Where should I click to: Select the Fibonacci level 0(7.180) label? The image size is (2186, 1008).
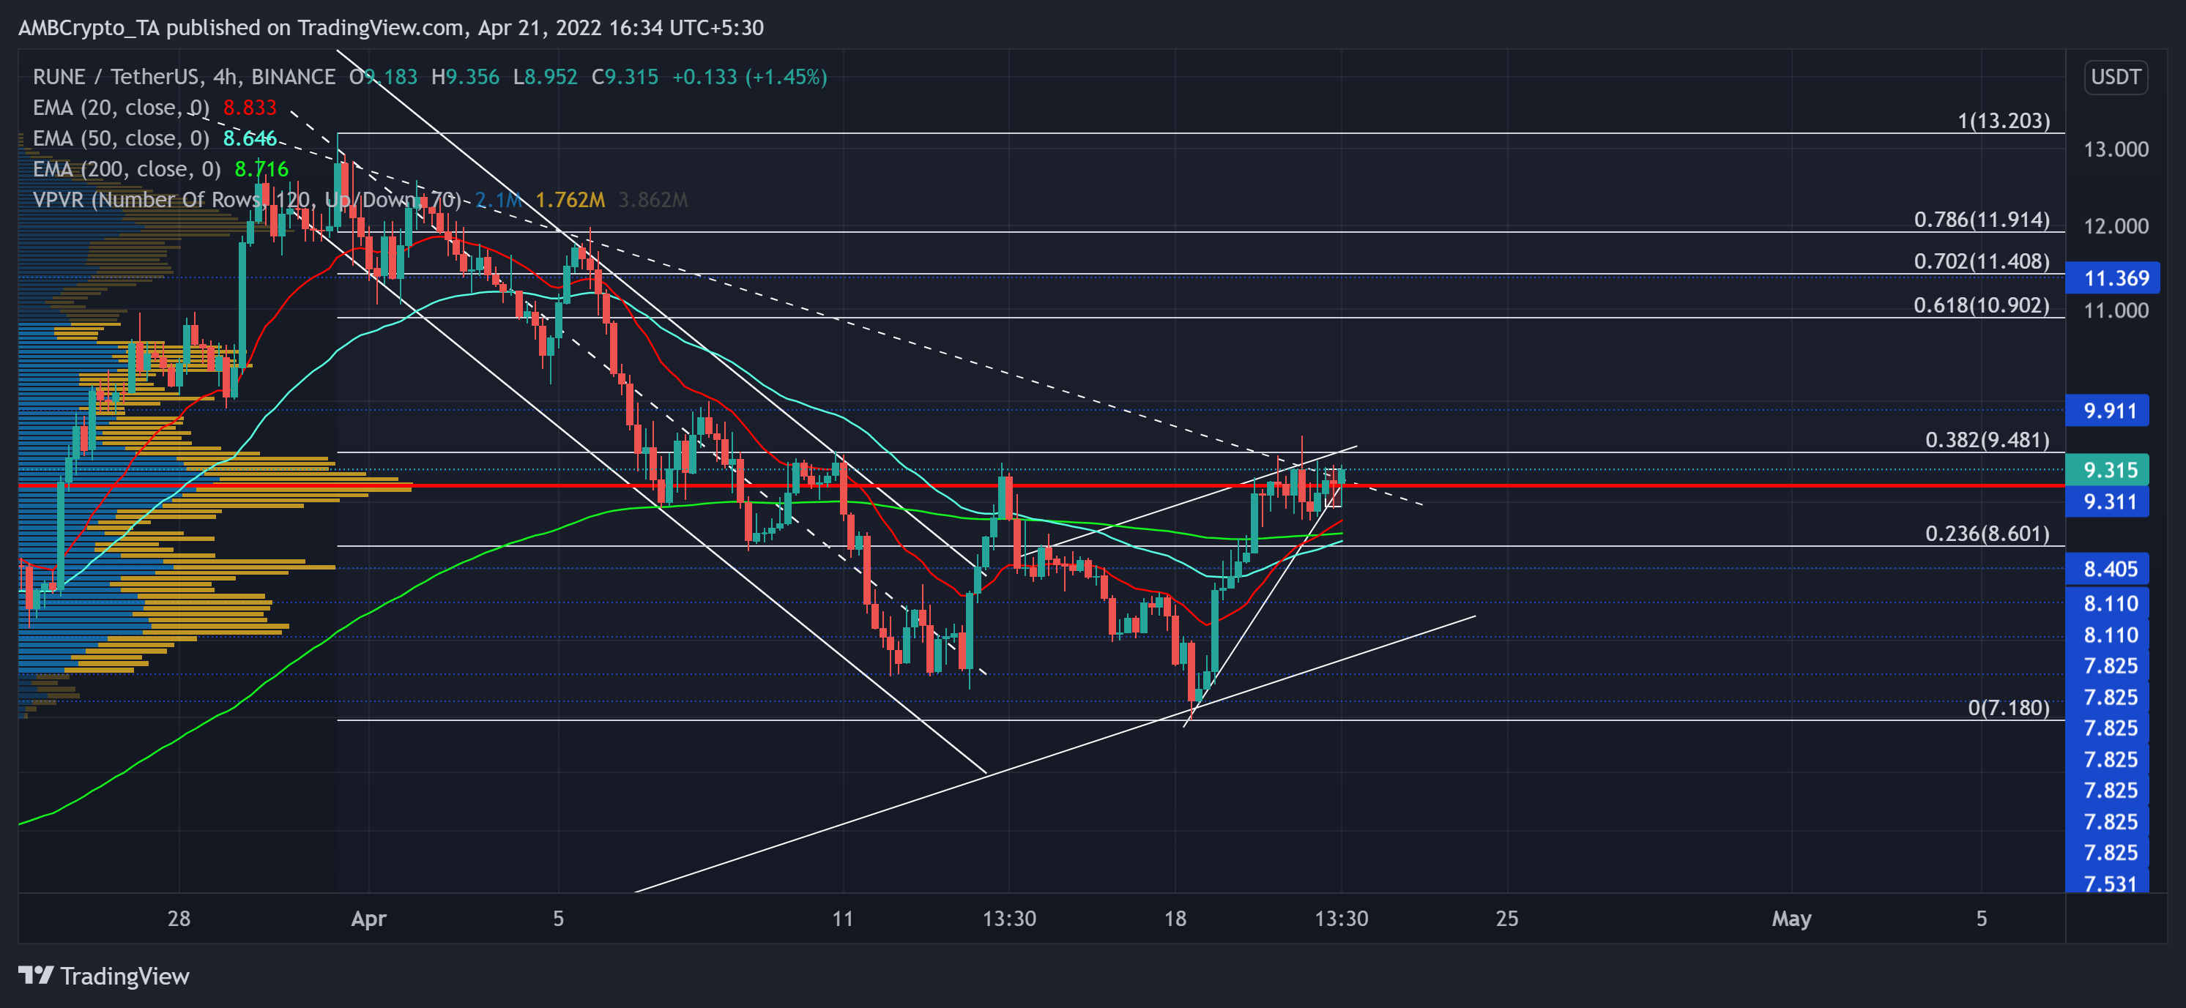[x=2009, y=708]
